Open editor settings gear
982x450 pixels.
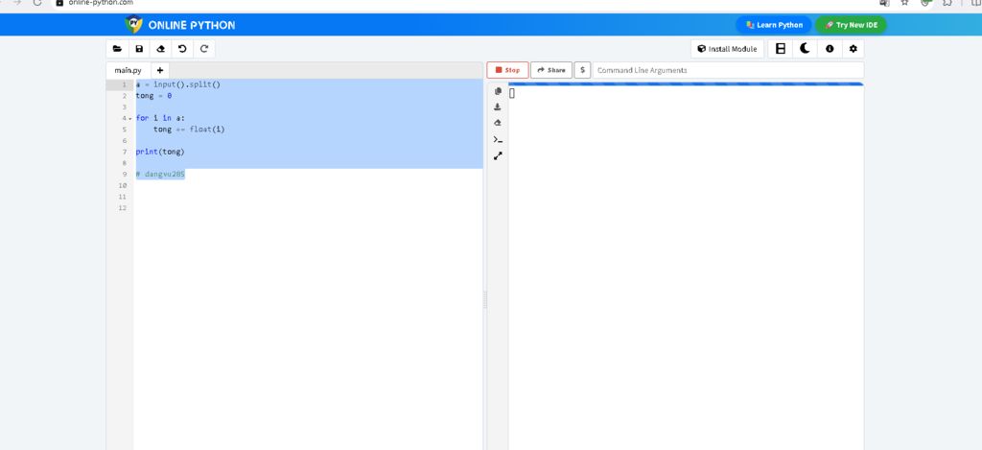tap(853, 49)
